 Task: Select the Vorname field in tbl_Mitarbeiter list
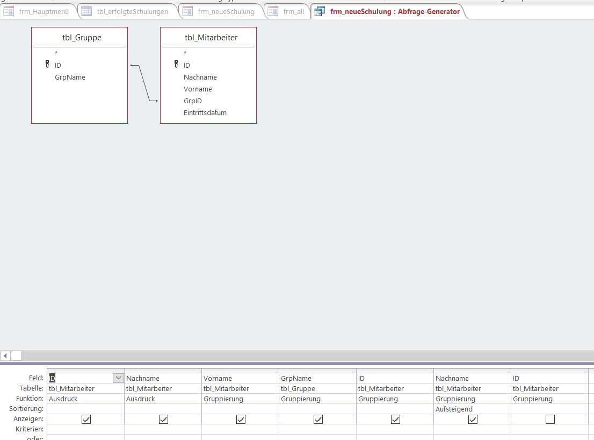[x=198, y=89]
